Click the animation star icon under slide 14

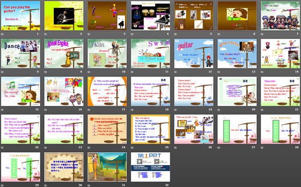262,72
